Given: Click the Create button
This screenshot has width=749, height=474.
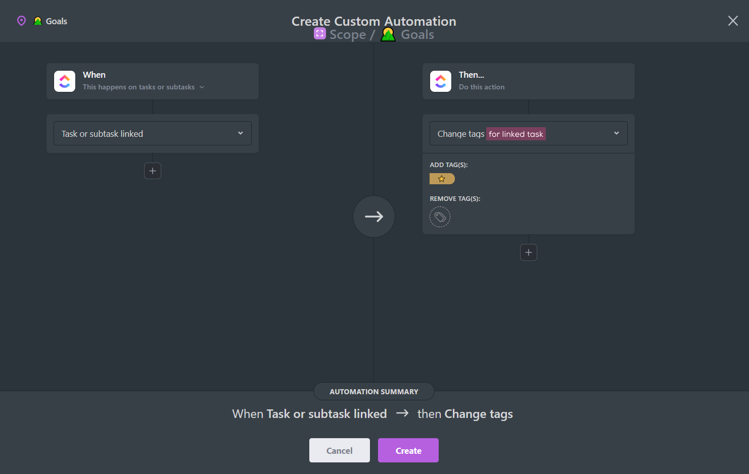Looking at the screenshot, I should (408, 450).
